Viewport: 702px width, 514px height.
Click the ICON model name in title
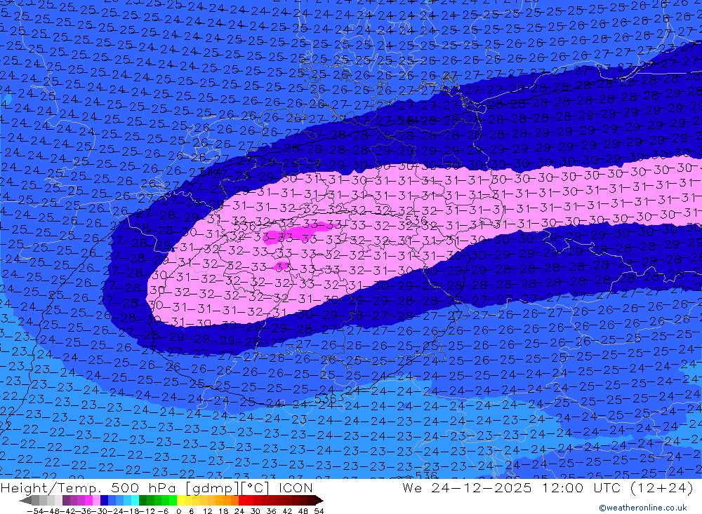[296, 487]
